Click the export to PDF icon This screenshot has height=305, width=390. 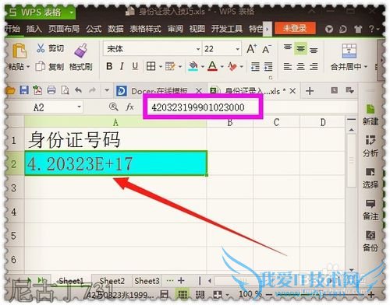coord(37,90)
